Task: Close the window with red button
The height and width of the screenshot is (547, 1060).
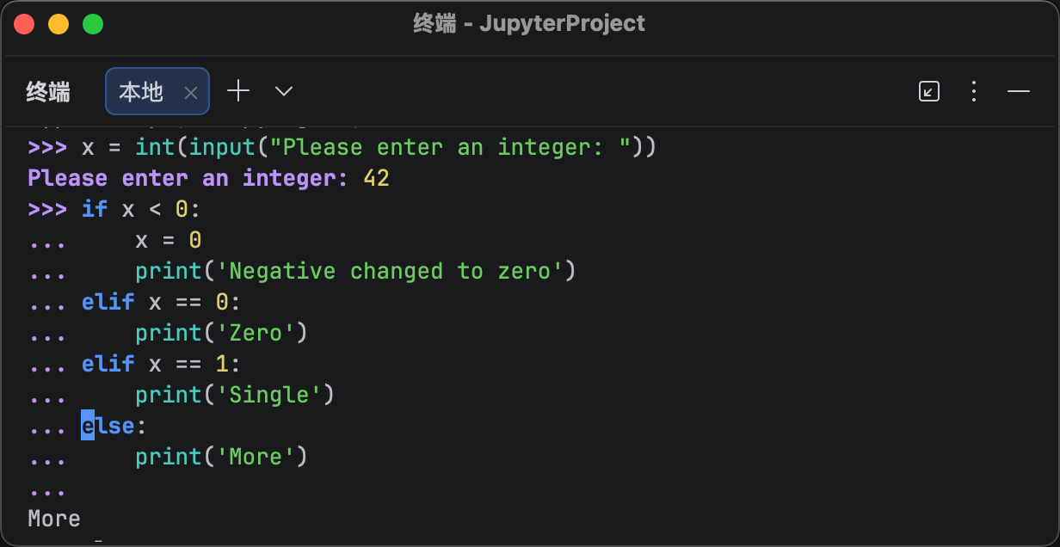Action: tap(24, 24)
